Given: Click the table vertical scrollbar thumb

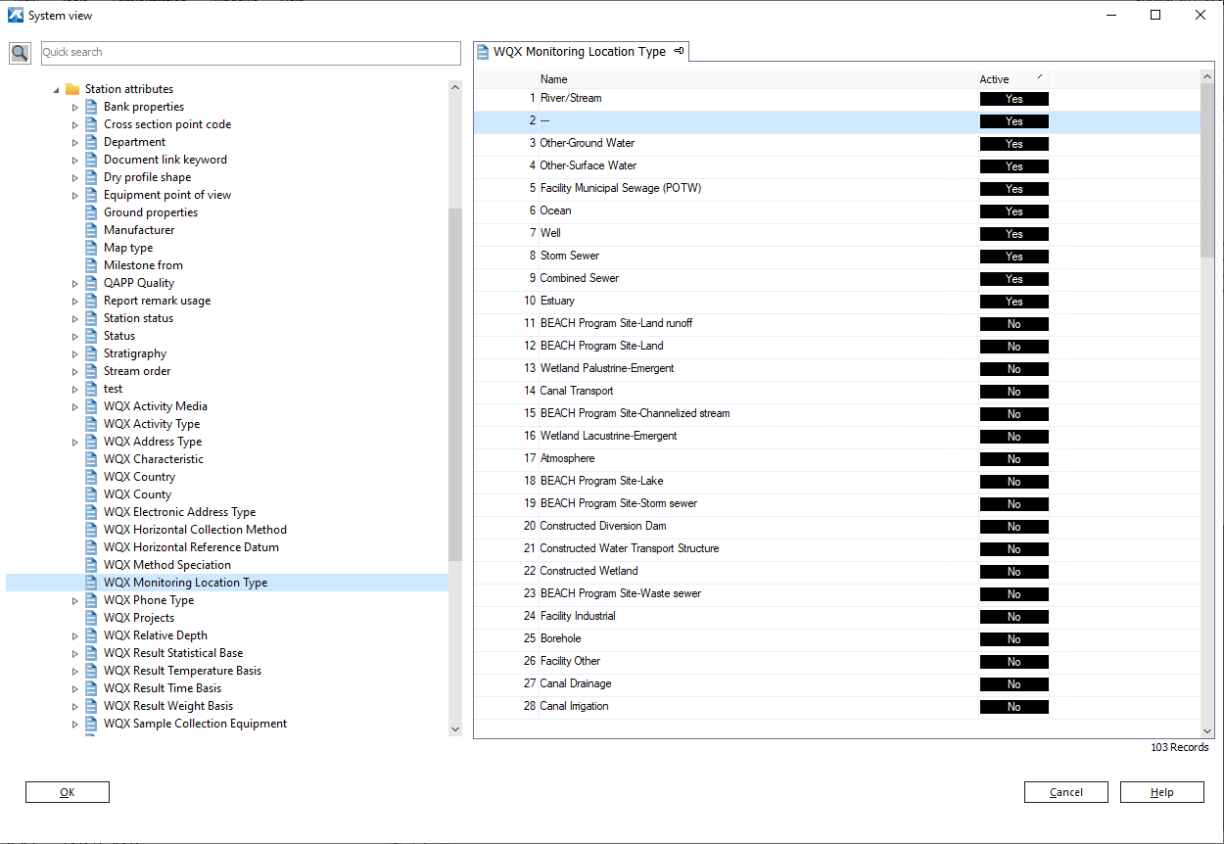Looking at the screenshot, I should point(1207,171).
